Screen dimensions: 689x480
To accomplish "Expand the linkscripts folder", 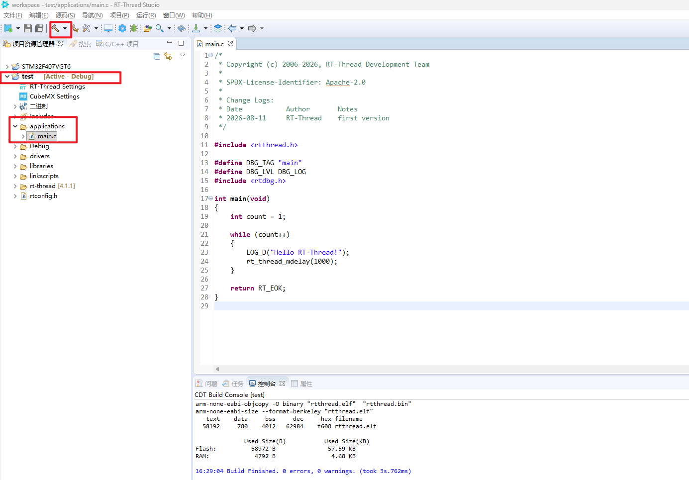I will [x=15, y=176].
